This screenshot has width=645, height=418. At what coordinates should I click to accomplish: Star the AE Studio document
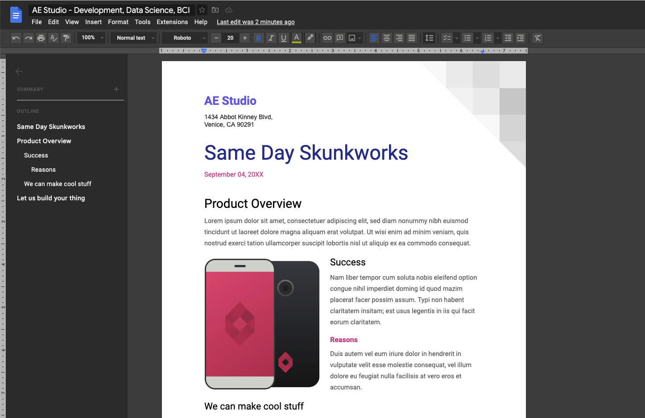(202, 10)
